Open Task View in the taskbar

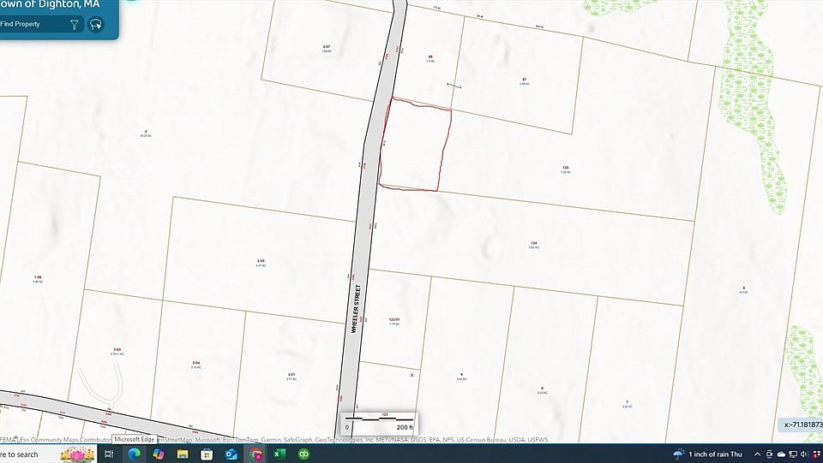pyautogui.click(x=109, y=454)
